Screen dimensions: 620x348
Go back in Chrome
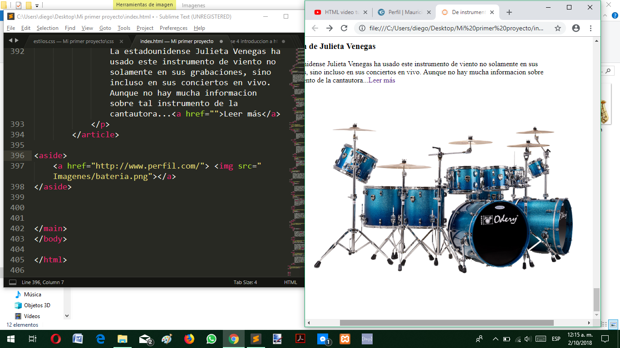pyautogui.click(x=315, y=28)
